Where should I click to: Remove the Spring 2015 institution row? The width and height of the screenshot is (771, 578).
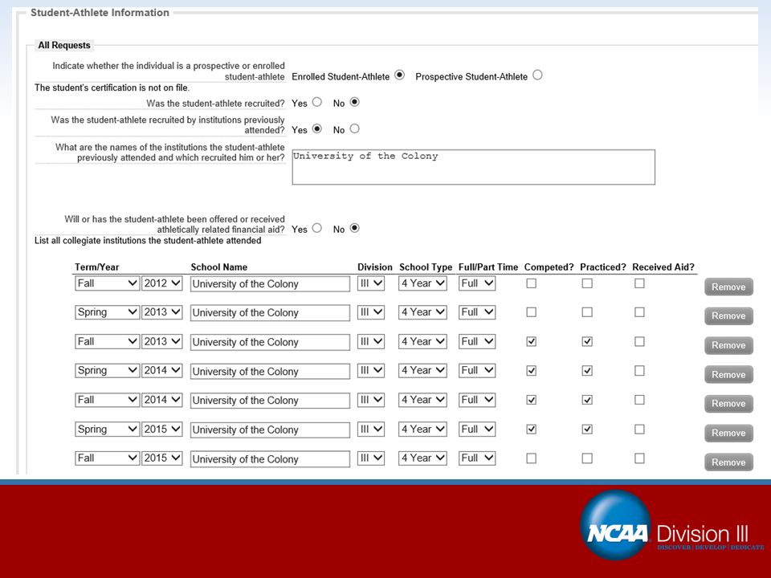click(x=728, y=433)
